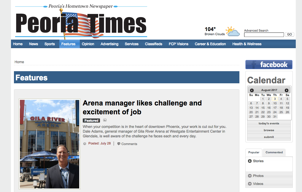Click the calendar browse button
The height and width of the screenshot is (192, 302).
[269, 130]
